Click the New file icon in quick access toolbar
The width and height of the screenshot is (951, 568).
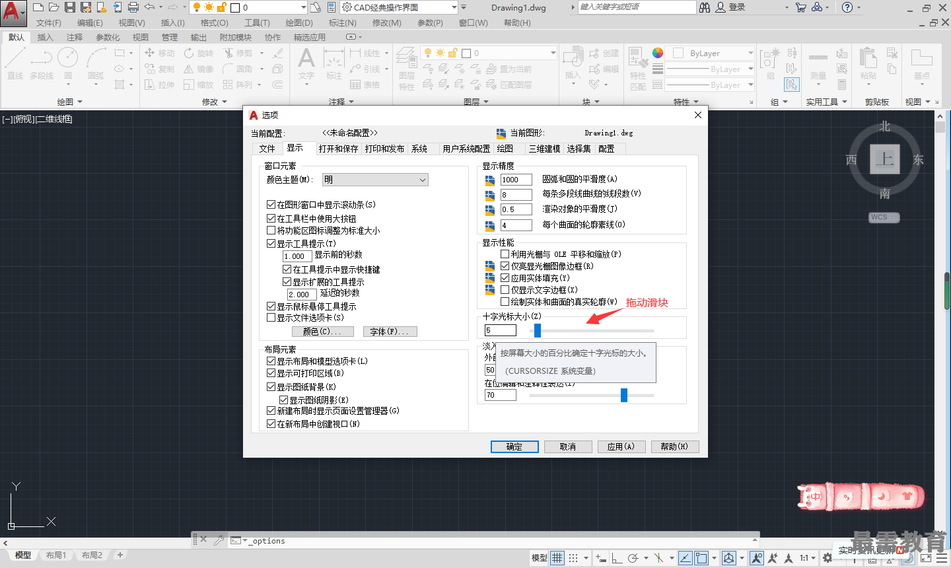(38, 7)
